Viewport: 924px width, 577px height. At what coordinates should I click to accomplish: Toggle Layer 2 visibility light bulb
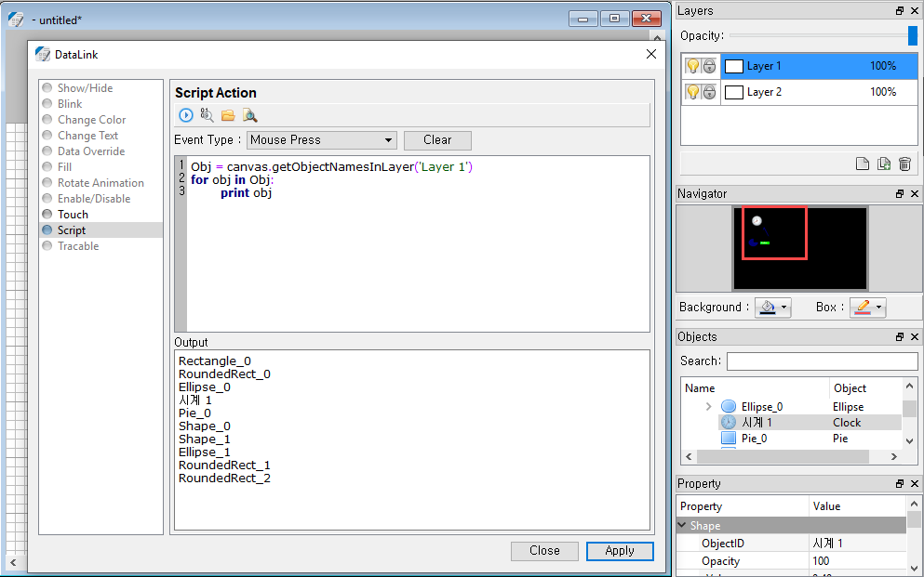click(693, 92)
